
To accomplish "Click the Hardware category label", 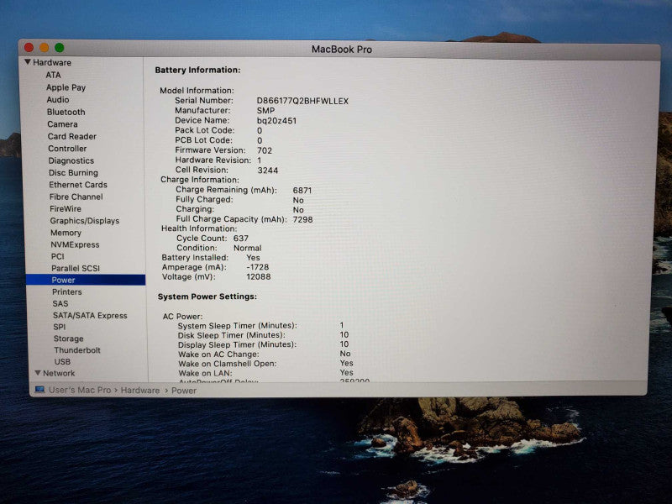I will (52, 62).
